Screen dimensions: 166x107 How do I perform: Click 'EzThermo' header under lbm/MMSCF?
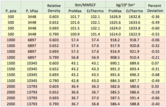[x=95, y=10]
